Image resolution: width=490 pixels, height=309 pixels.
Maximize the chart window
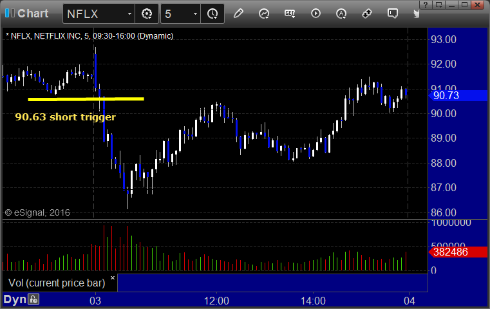click(465, 5)
